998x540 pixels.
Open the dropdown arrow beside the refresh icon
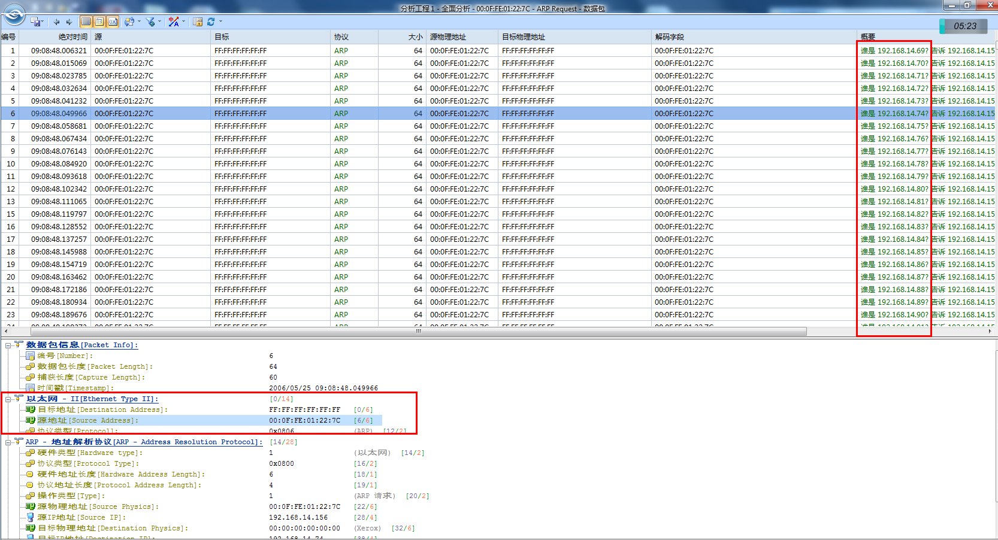220,22
